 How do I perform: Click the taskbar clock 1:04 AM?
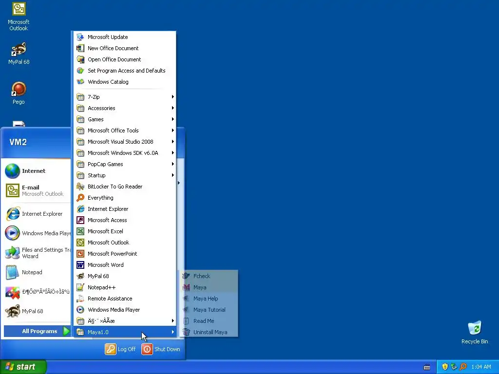pyautogui.click(x=481, y=367)
